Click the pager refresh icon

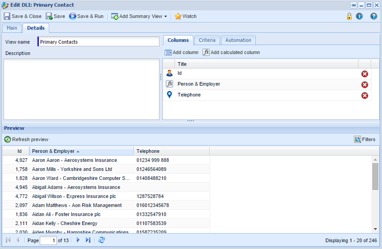[102, 240]
